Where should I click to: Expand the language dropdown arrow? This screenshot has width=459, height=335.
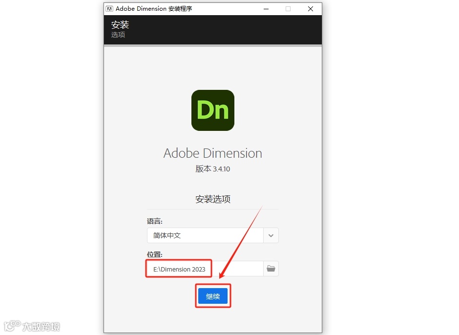pos(271,235)
